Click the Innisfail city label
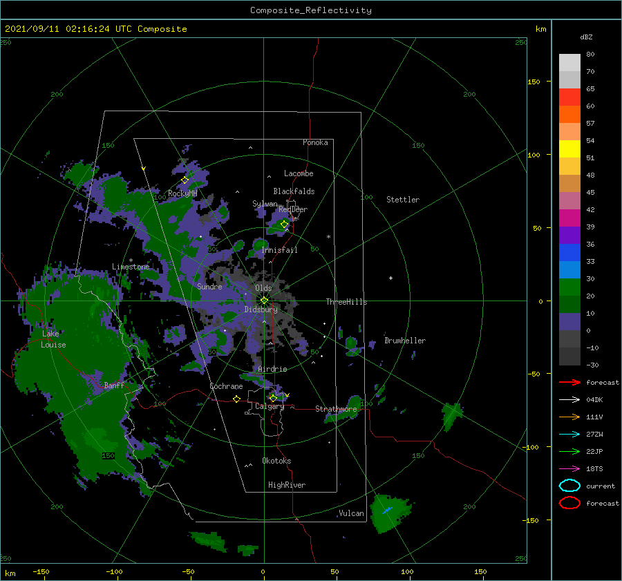This screenshot has width=622, height=581. click(279, 250)
